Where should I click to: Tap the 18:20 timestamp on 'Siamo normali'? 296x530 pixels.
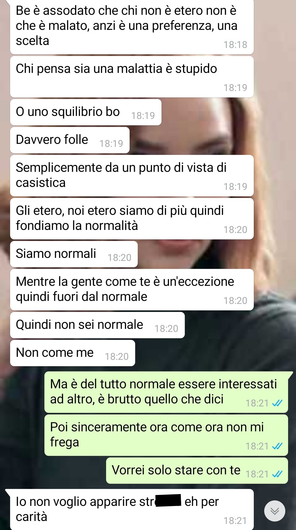coord(119,258)
